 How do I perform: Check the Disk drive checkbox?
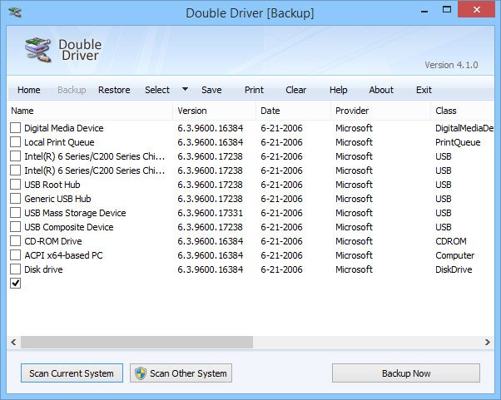pyautogui.click(x=15, y=269)
